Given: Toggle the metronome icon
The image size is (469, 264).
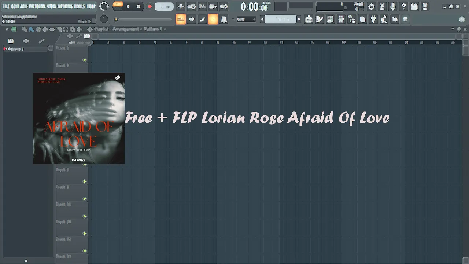Looking at the screenshot, I should [x=181, y=6].
